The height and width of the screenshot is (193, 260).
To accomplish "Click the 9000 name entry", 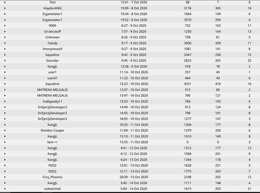I will 52,25.
